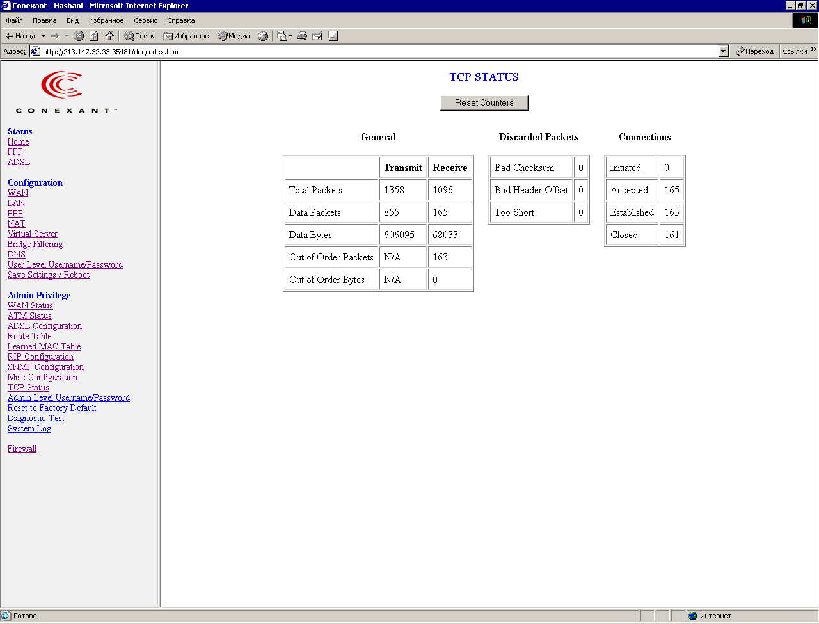The height and width of the screenshot is (624, 819).
Task: Open Save Settings / Reboot link
Action: 49,275
